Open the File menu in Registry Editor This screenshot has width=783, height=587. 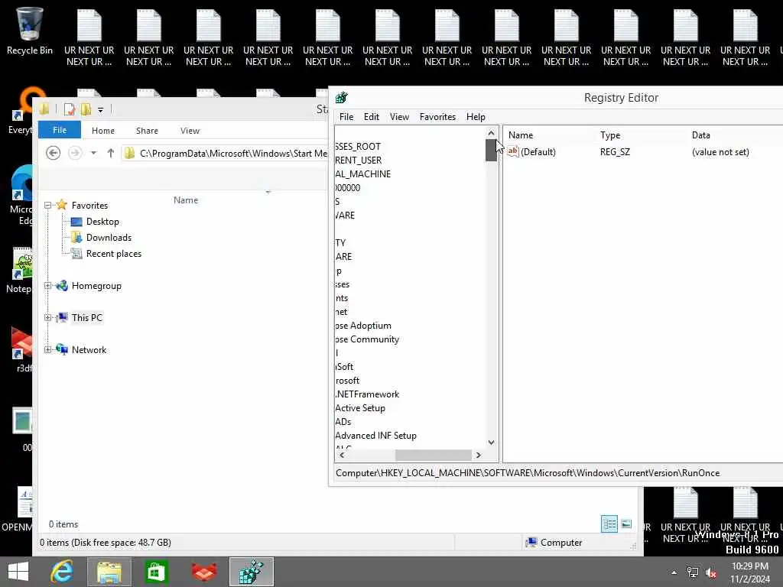pyautogui.click(x=346, y=117)
